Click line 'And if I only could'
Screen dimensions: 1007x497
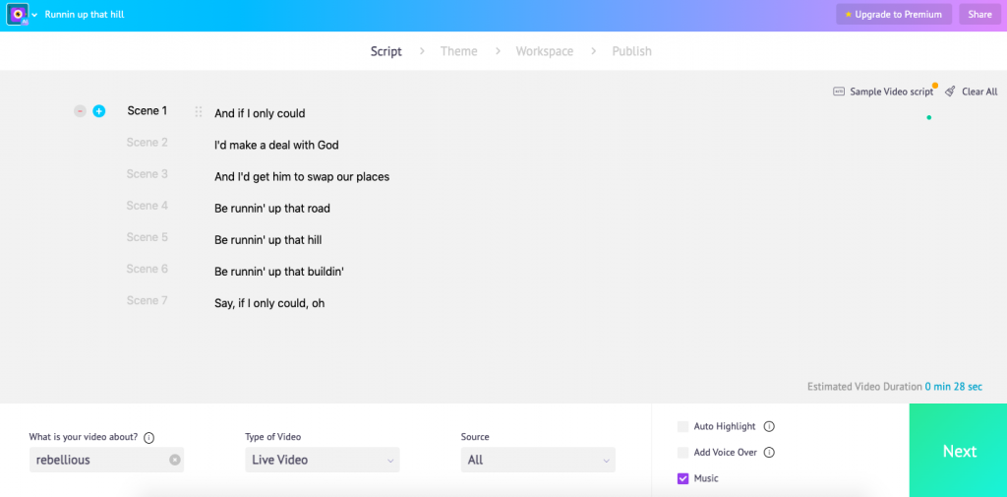pyautogui.click(x=260, y=114)
